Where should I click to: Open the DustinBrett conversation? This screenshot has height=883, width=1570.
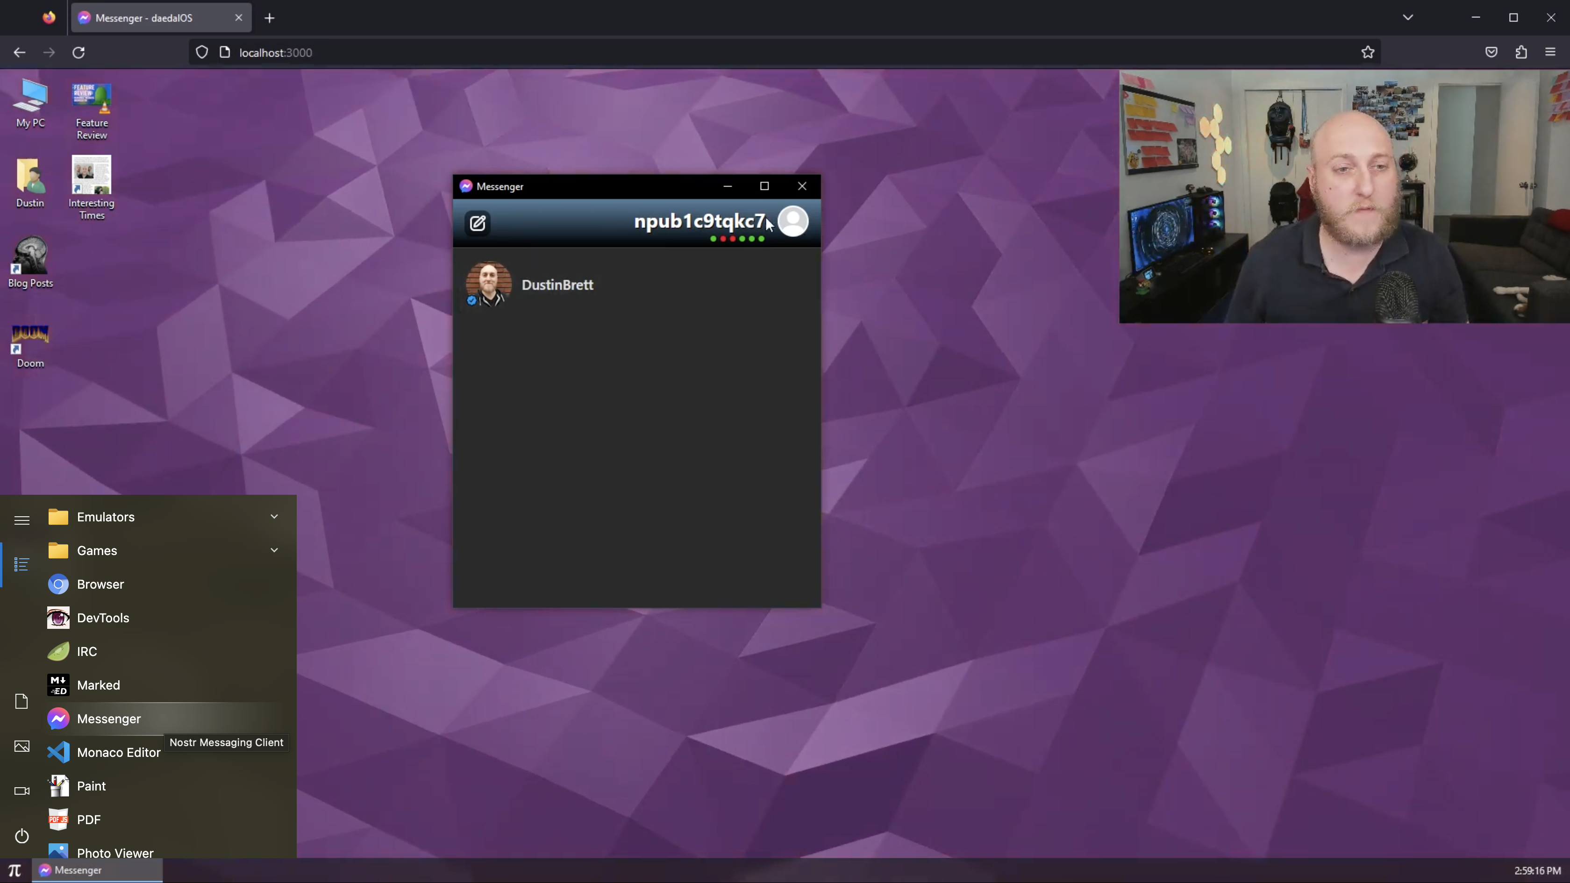click(x=557, y=285)
